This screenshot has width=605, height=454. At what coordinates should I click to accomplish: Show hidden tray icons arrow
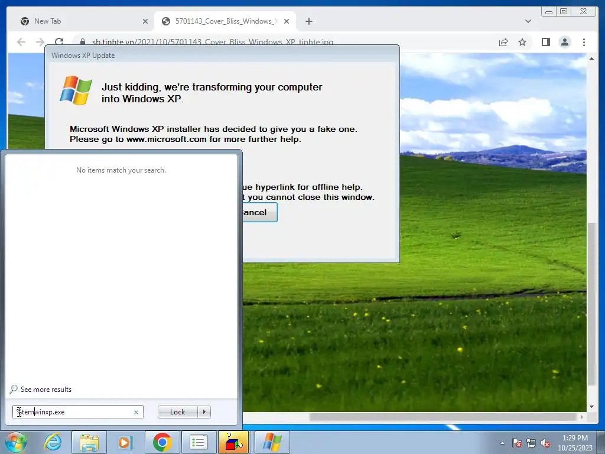click(502, 443)
